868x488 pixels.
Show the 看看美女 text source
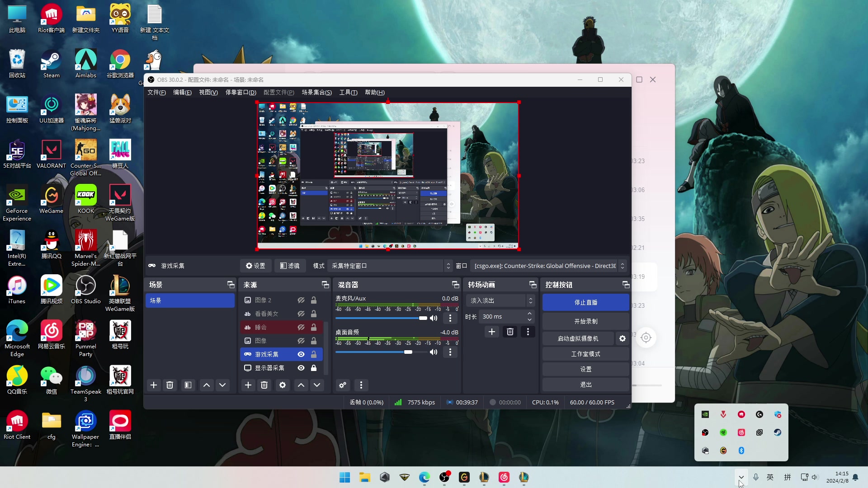[301, 314]
